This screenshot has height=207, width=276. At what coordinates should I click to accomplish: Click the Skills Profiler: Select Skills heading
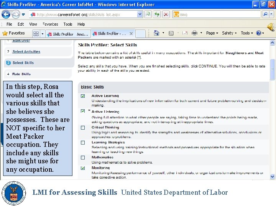coord(107,45)
